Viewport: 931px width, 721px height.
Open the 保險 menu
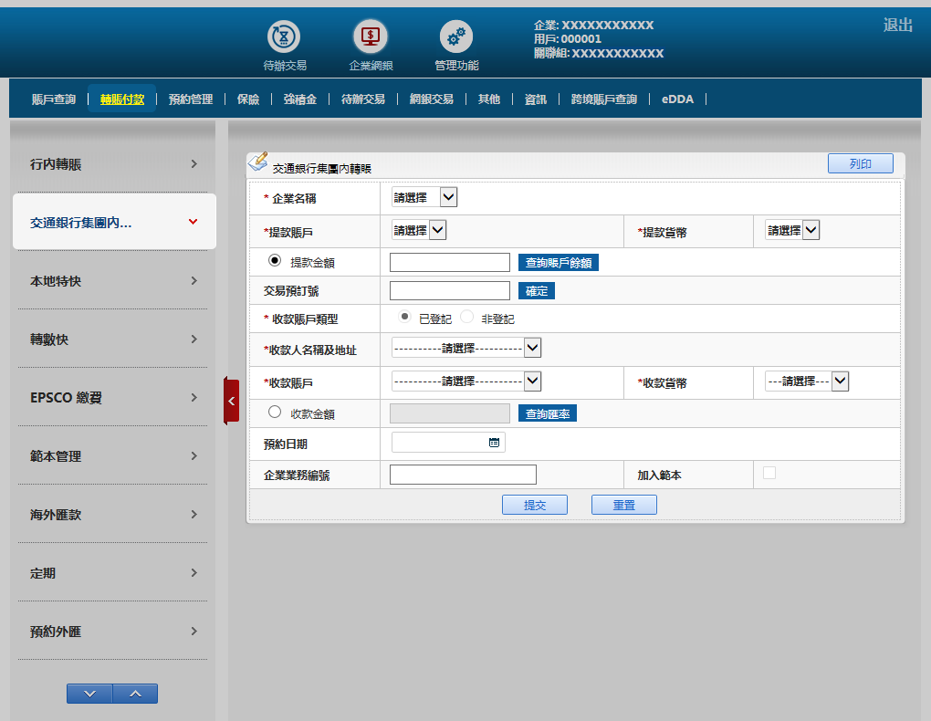click(248, 99)
